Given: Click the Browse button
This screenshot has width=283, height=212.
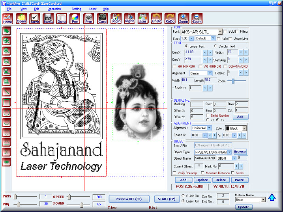Looking at the screenshot, I should click(240, 152).
